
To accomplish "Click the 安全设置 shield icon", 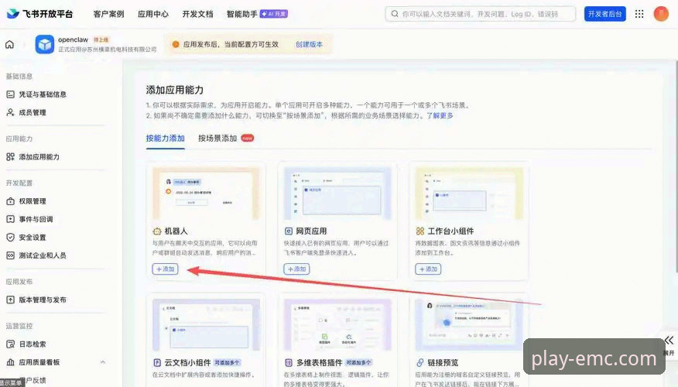I will [10, 238].
